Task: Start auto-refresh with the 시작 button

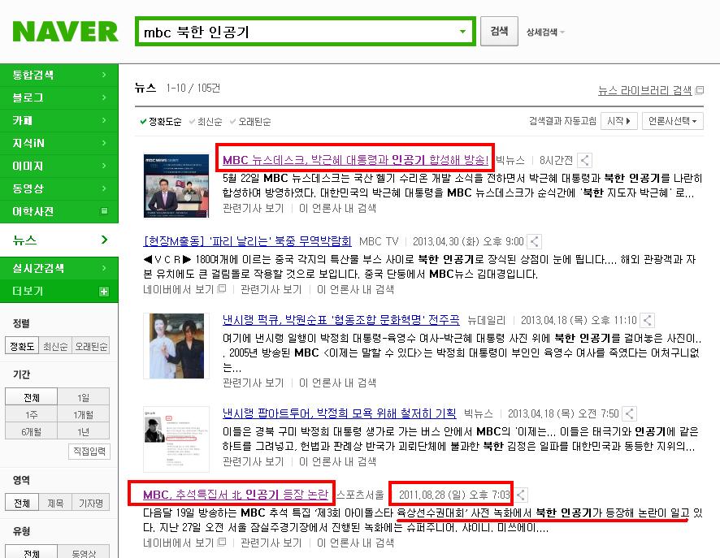Action: click(x=618, y=121)
